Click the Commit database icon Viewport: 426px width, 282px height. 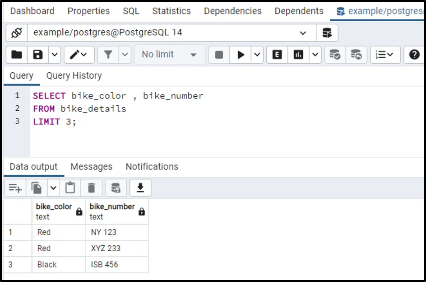[x=335, y=55]
